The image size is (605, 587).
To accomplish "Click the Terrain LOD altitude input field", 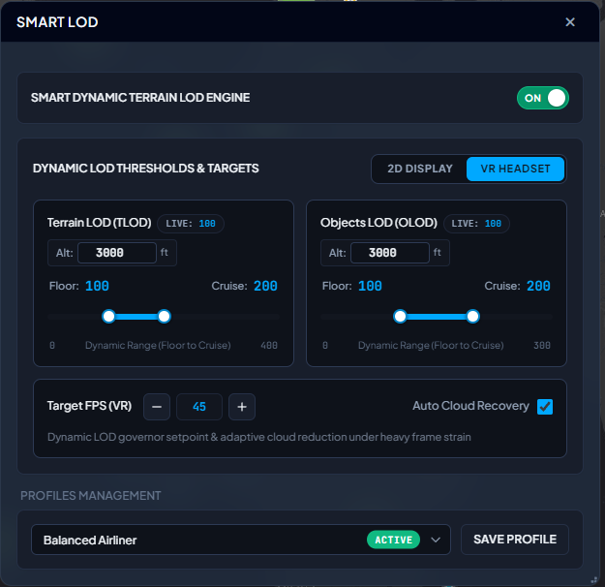I will click(x=117, y=253).
